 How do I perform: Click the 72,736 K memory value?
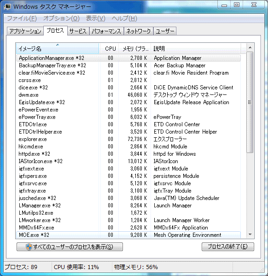pos(137,139)
